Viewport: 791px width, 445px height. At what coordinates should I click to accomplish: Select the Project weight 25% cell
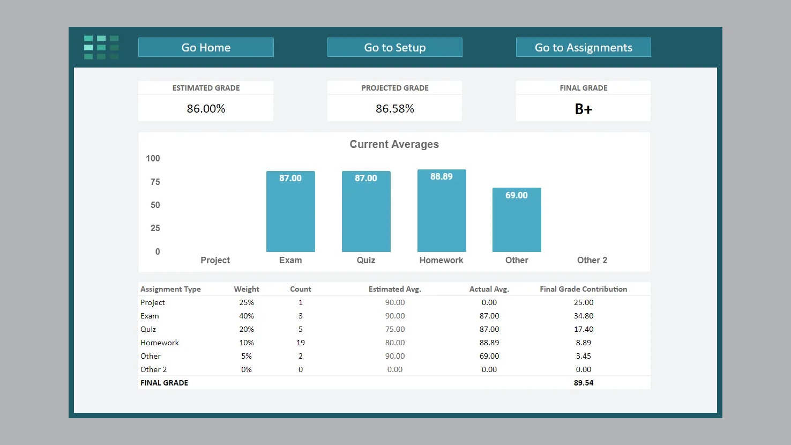[247, 302]
